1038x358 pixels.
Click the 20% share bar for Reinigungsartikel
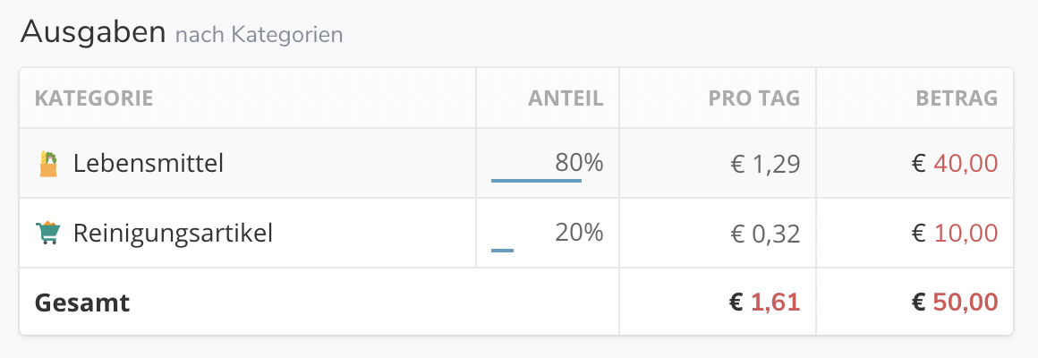(503, 250)
